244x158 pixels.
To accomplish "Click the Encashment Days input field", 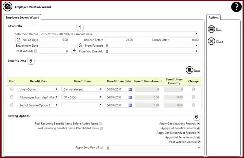I will pyautogui.click(x=54, y=45).
